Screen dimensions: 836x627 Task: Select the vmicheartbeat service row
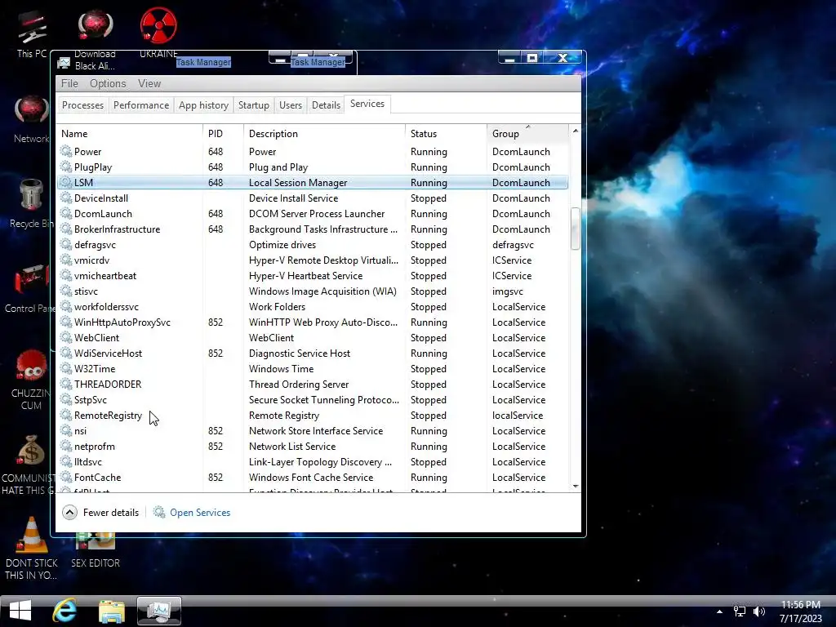click(x=313, y=275)
